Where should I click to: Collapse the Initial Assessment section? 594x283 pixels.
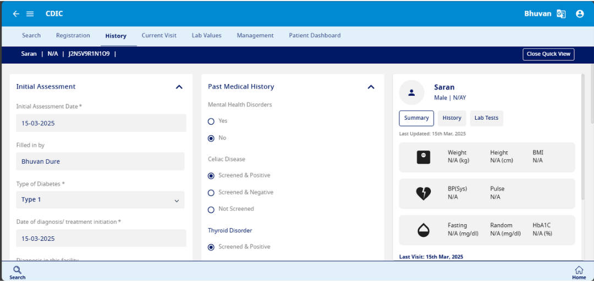179,87
